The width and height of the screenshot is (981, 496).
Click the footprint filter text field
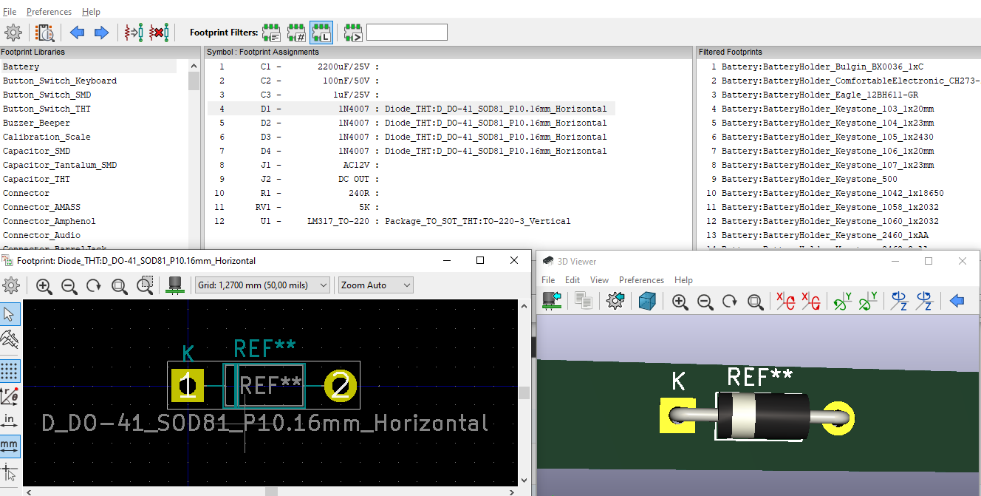pyautogui.click(x=406, y=33)
